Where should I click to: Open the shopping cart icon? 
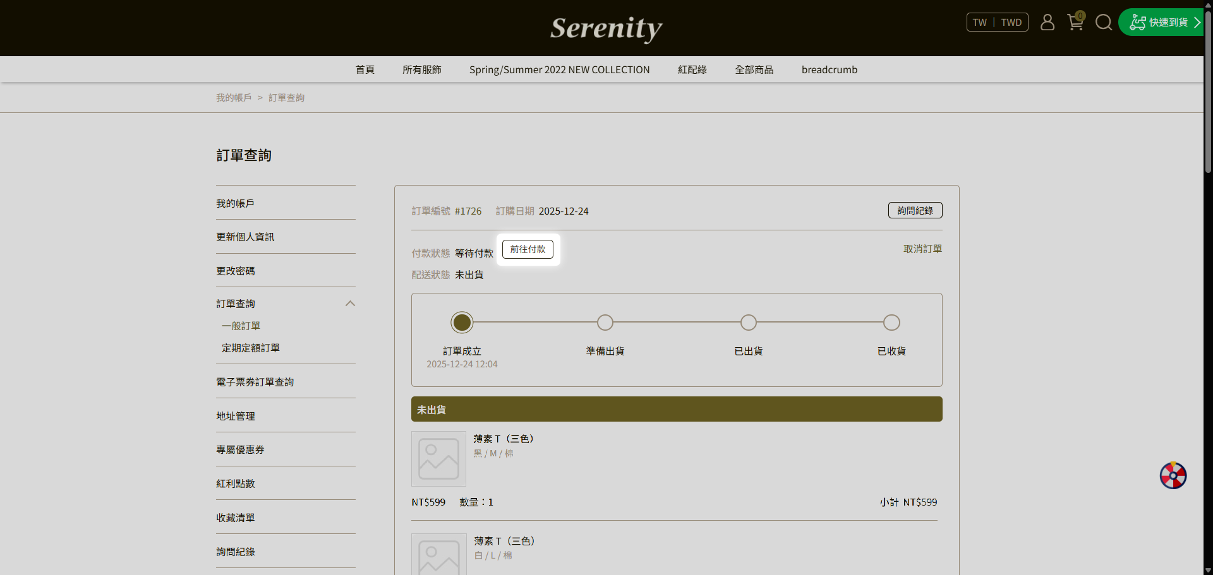point(1075,23)
